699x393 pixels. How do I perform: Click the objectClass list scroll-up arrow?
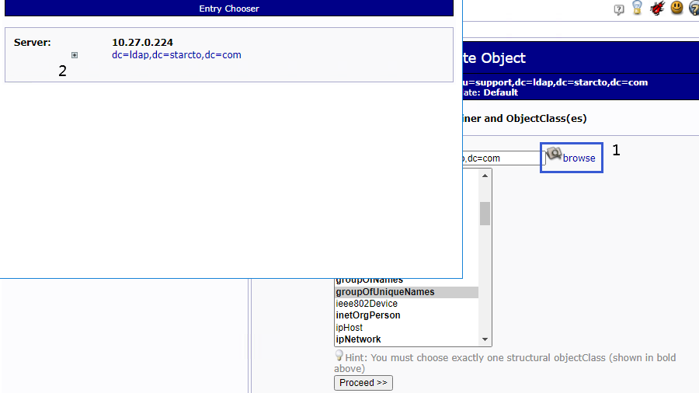(485, 176)
